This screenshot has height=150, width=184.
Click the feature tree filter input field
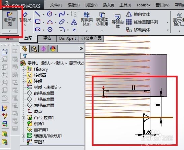coord(52,56)
